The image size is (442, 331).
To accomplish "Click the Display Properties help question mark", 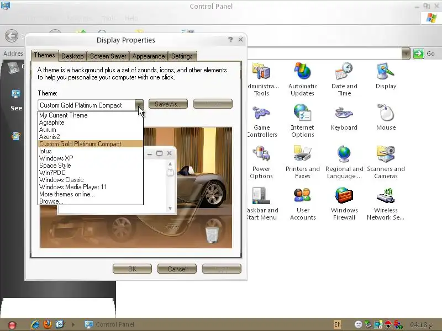I will coord(230,40).
